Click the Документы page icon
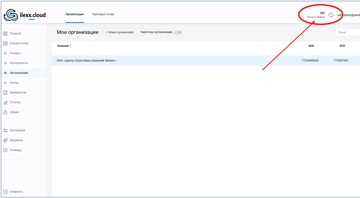Image resolution: width=360 pixels, height=198 pixels. 5,93
